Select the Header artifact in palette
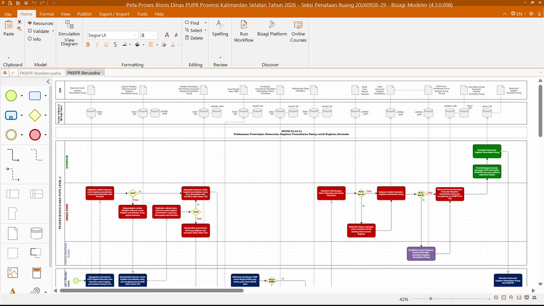The image size is (544, 306). 36,272
